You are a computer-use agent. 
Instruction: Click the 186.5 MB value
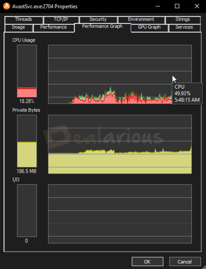tap(26, 171)
